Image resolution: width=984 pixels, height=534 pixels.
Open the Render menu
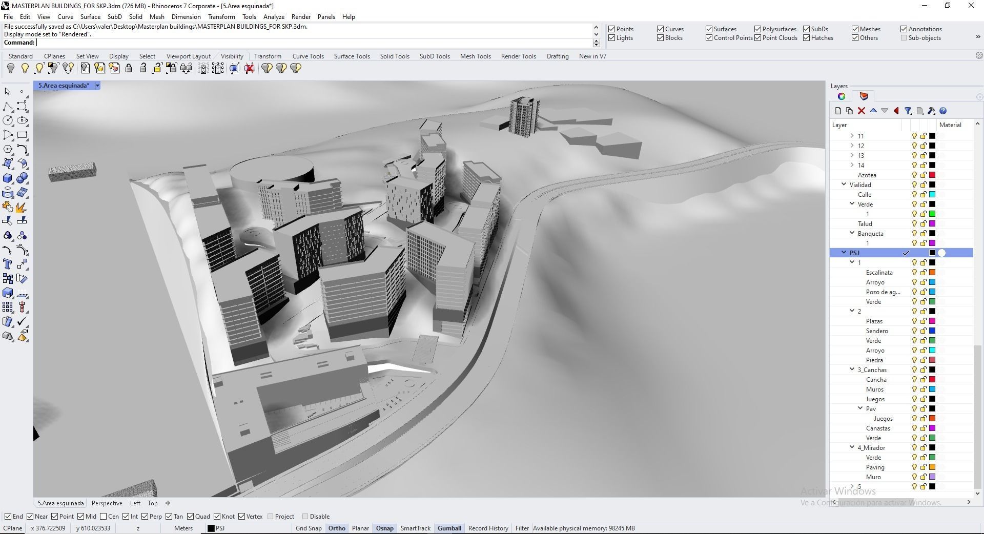[301, 17]
